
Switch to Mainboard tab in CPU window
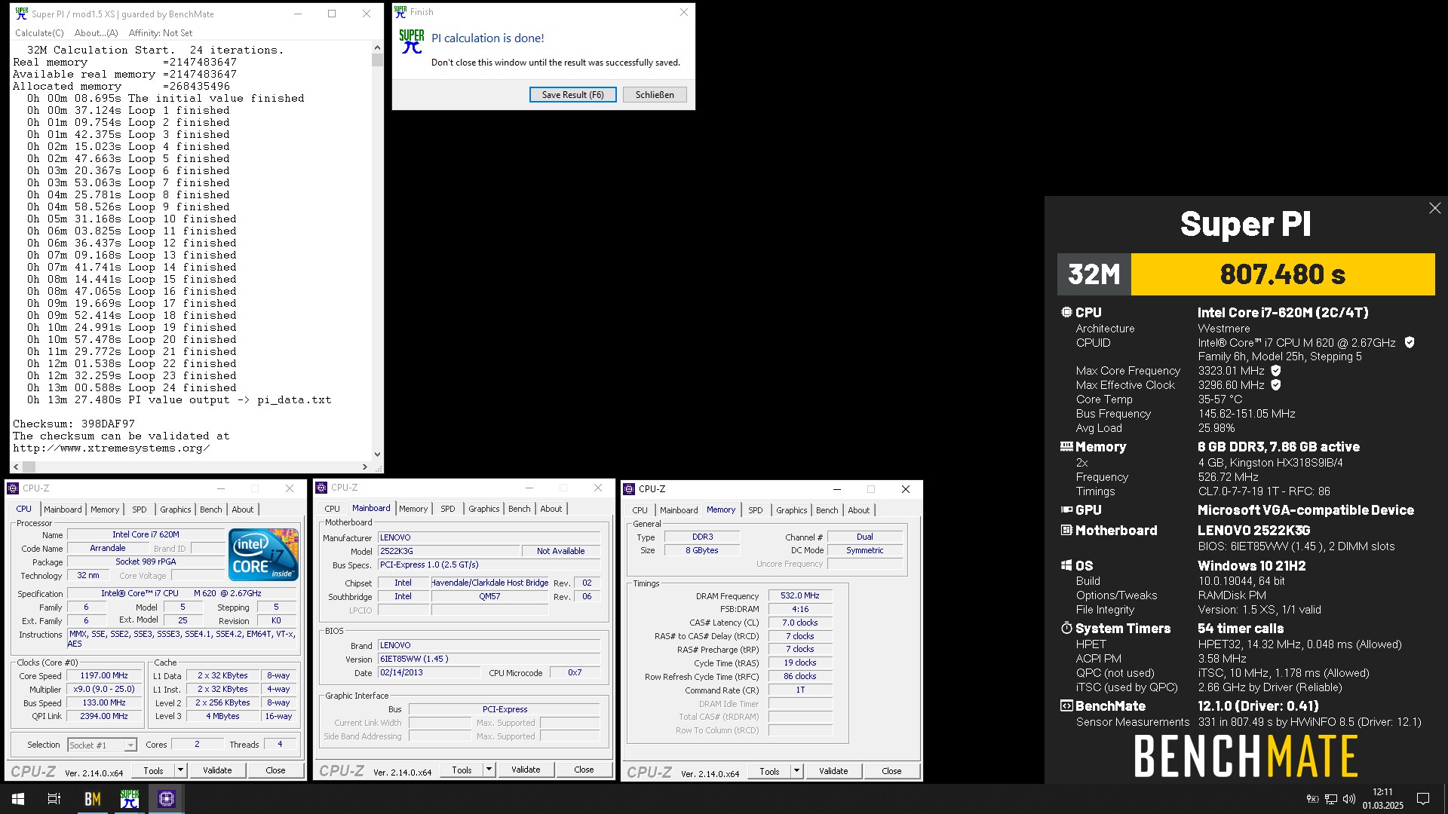pos(63,510)
